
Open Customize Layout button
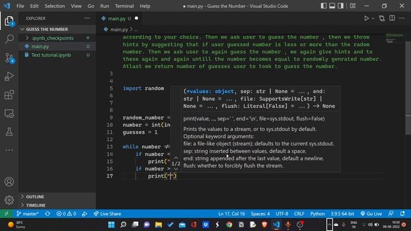(x=353, y=6)
